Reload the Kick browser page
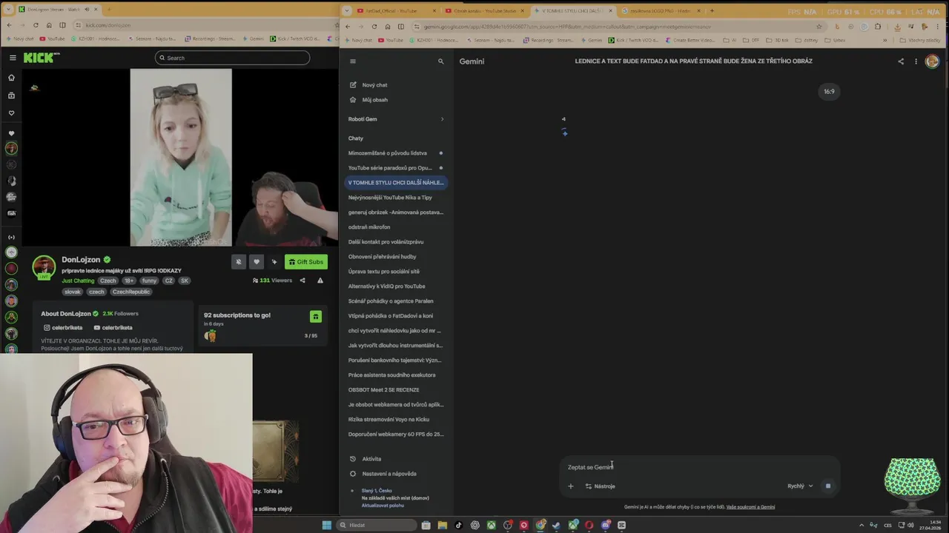Viewport: 949px width, 533px height. tap(35, 25)
